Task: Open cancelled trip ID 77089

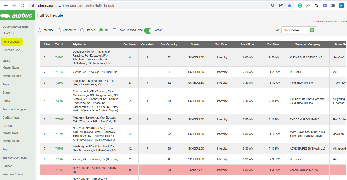Action: [59, 170]
